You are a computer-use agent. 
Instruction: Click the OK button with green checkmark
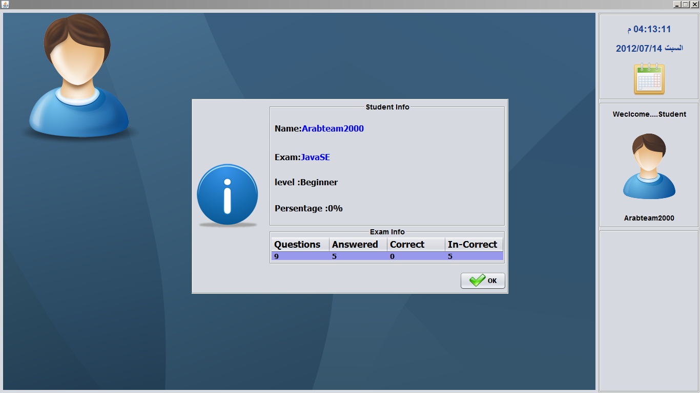483,280
